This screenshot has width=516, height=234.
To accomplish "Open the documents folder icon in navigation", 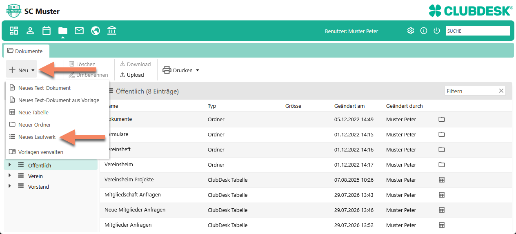I will pyautogui.click(x=63, y=31).
